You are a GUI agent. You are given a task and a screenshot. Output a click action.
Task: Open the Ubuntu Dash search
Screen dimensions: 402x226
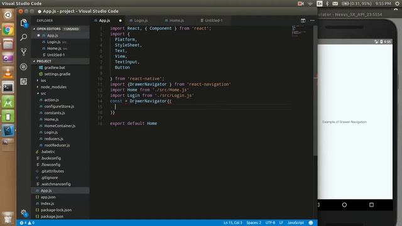tap(8, 15)
